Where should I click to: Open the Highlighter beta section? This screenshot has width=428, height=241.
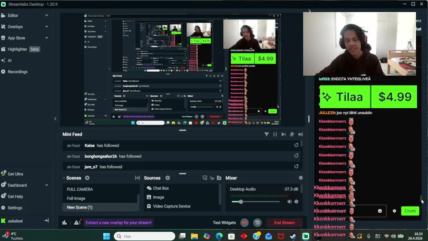tap(20, 49)
